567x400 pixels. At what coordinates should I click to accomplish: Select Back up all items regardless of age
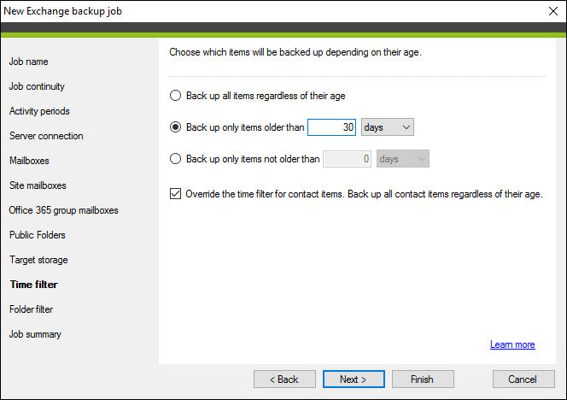[x=175, y=96]
